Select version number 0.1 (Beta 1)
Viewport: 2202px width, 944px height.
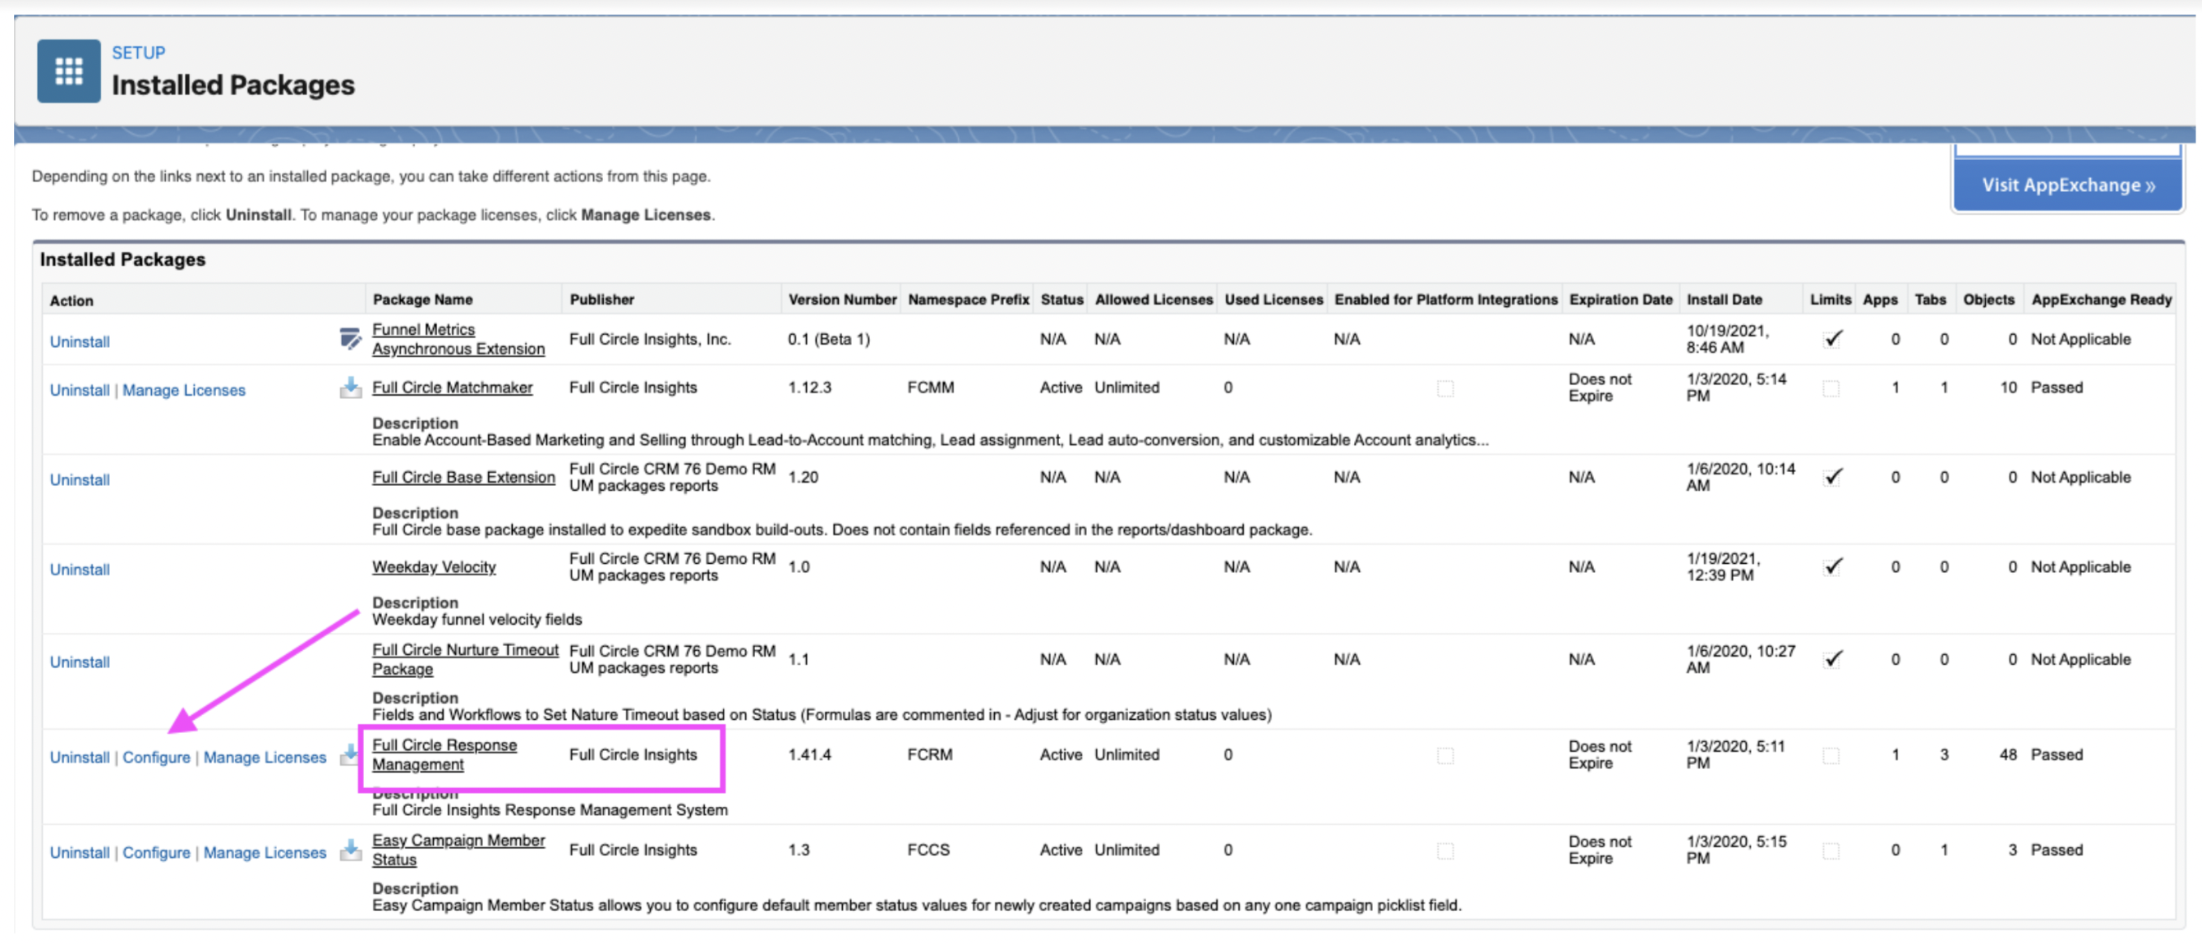coord(829,339)
